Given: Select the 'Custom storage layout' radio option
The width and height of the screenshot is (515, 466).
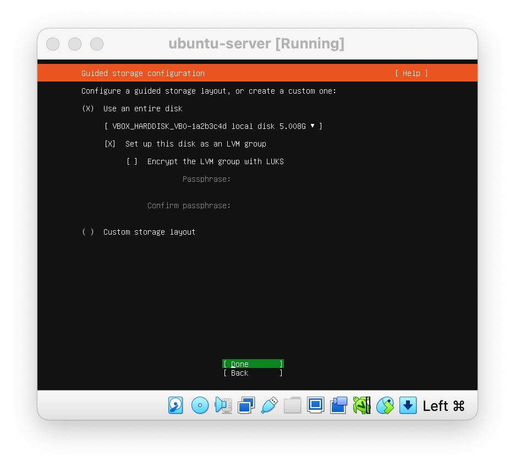Looking at the screenshot, I should pyautogui.click(x=88, y=232).
